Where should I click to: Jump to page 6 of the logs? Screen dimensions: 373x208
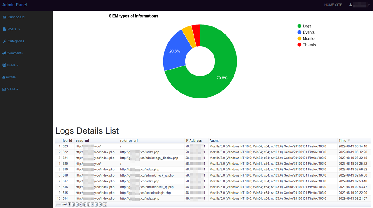pyautogui.click(x=88, y=205)
